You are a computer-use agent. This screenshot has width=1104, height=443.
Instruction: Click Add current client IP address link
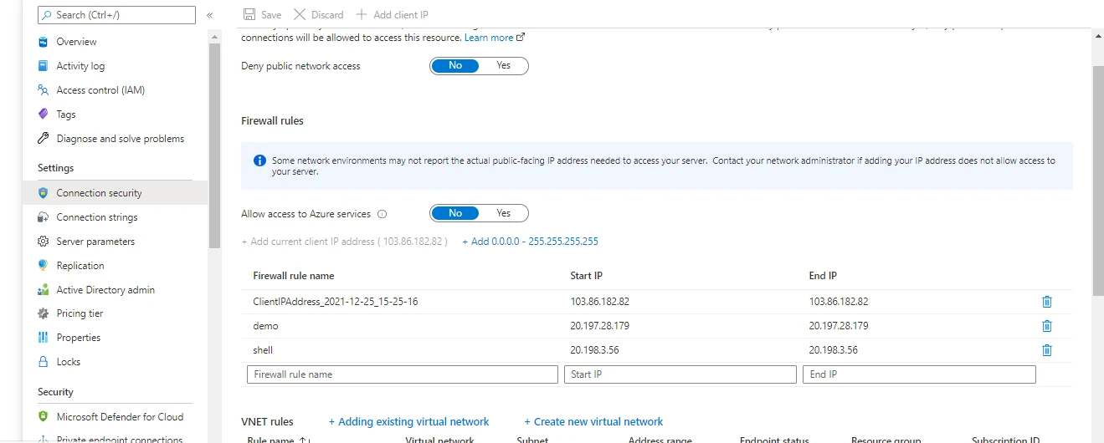pos(344,242)
